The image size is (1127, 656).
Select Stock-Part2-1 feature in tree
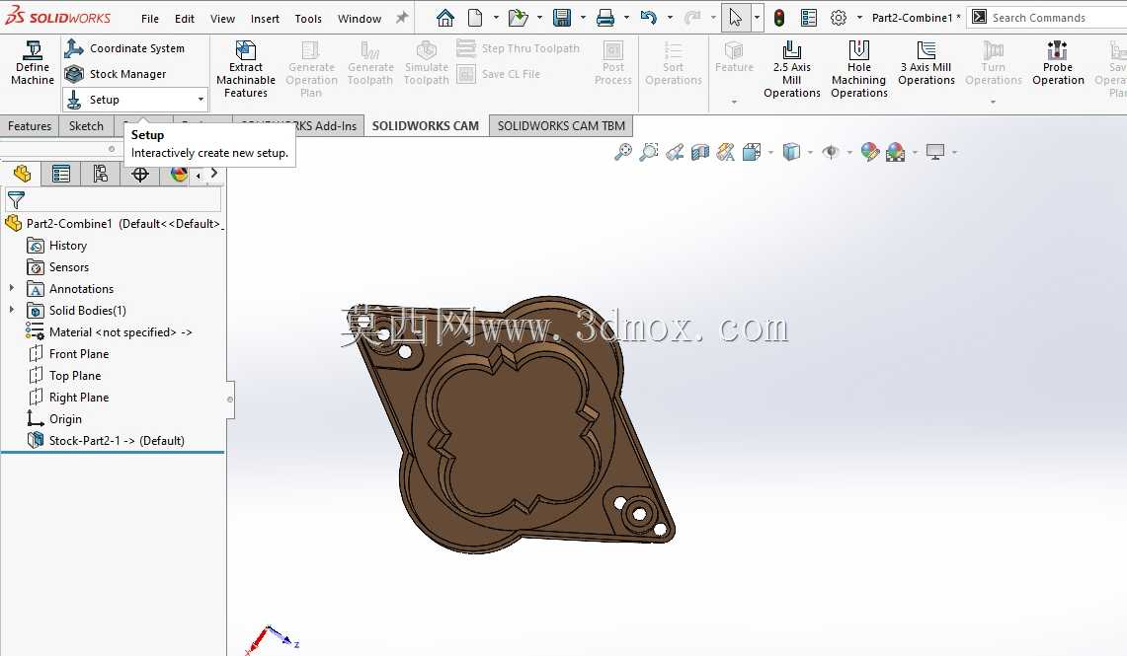[x=117, y=440]
